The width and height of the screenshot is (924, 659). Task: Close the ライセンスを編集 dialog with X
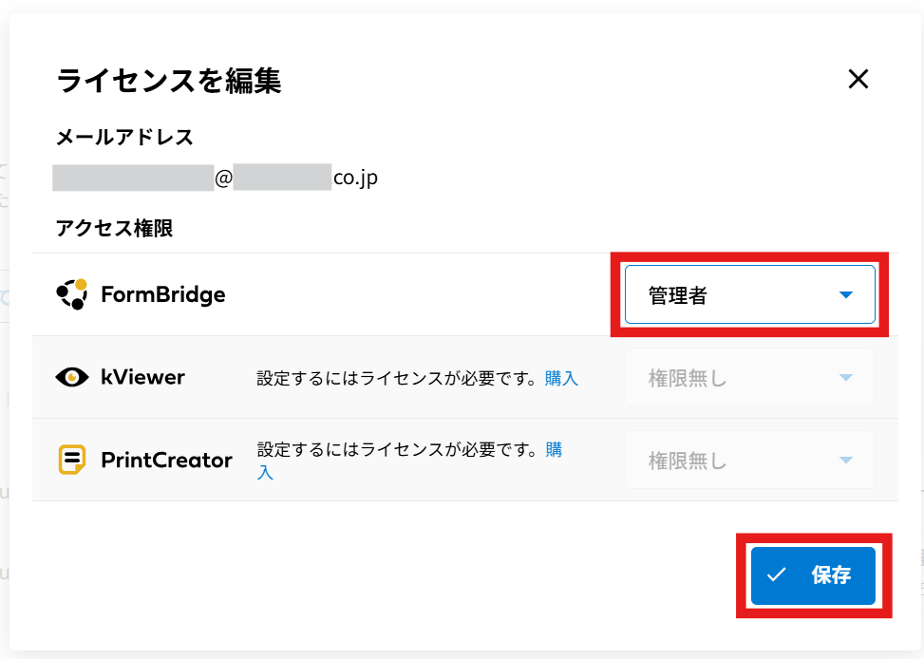(x=858, y=80)
